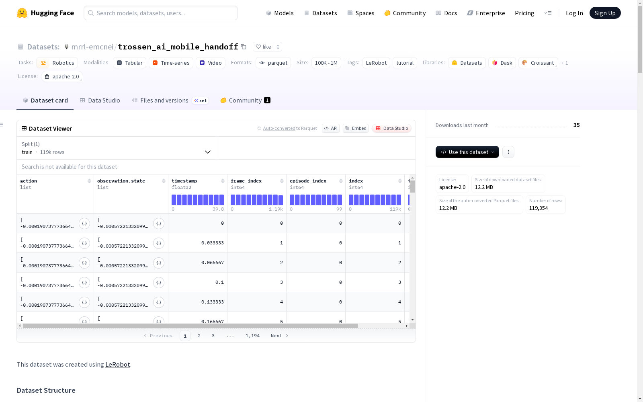Open the three-dot dataset options menu

click(508, 152)
